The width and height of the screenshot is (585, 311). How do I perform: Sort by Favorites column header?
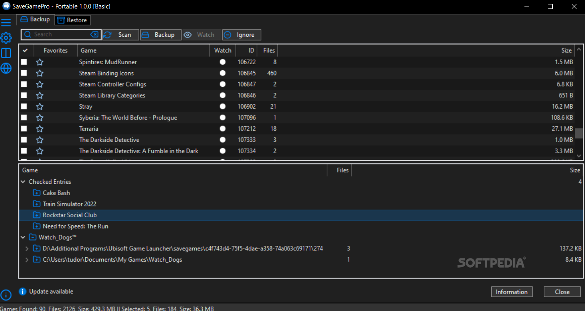click(56, 50)
